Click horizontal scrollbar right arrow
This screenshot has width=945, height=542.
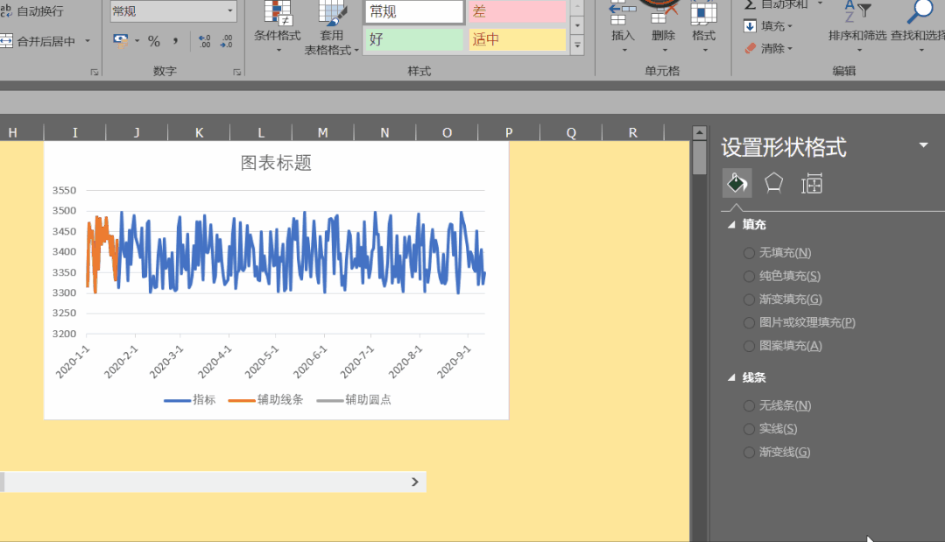tap(414, 482)
